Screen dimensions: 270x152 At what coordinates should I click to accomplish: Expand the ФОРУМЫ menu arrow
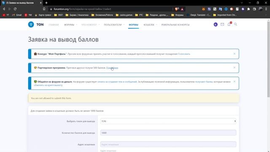(76, 24)
